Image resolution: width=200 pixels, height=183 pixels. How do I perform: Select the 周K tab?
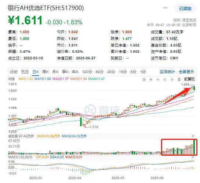coord(46,72)
